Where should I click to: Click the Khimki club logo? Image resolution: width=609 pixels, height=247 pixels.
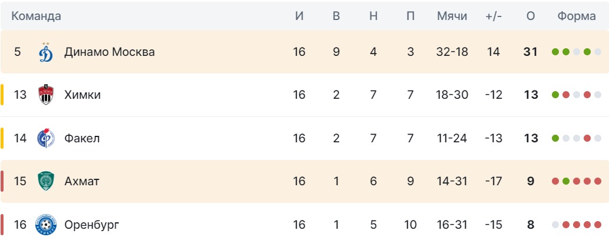click(46, 95)
